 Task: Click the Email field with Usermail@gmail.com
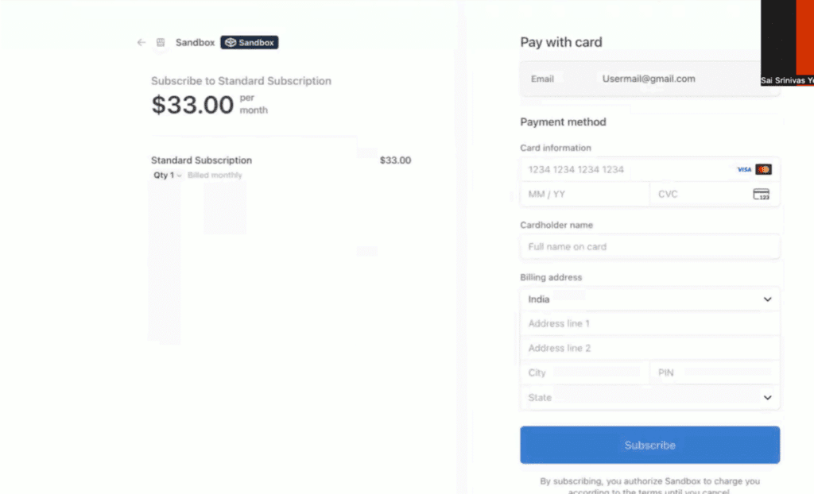click(649, 79)
